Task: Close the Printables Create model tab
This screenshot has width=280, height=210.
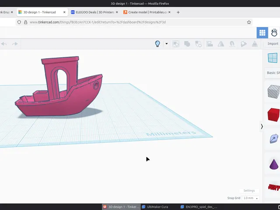Action: click(x=169, y=12)
